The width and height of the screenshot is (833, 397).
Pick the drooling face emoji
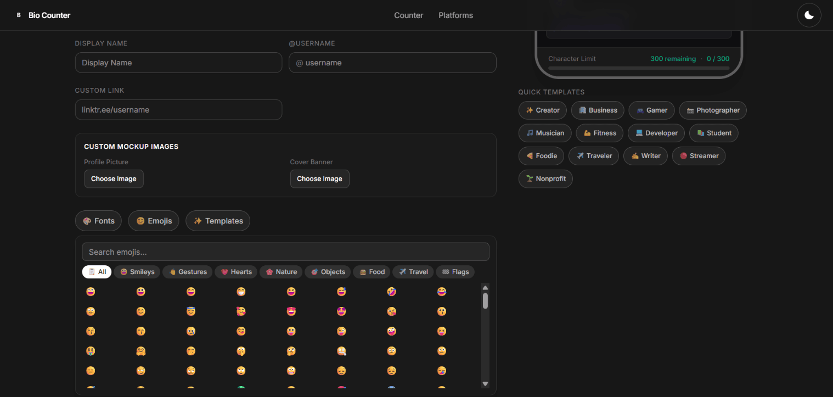pos(441,371)
